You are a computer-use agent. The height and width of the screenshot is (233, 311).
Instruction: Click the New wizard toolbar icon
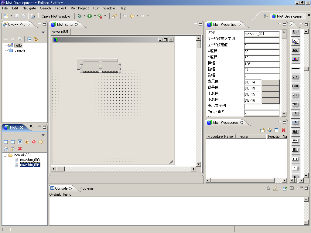(6, 16)
